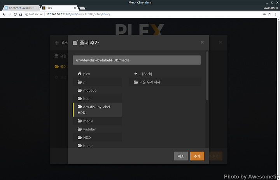The height and width of the screenshot is (180, 280).
Task: Switch to the openmediavault tab
Action: coord(21,8)
